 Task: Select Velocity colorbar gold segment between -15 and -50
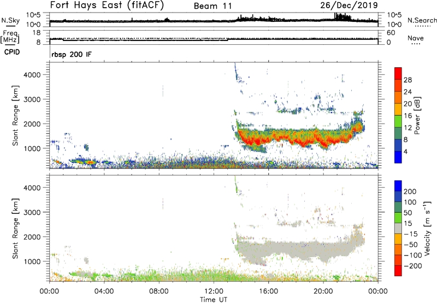[398, 239]
